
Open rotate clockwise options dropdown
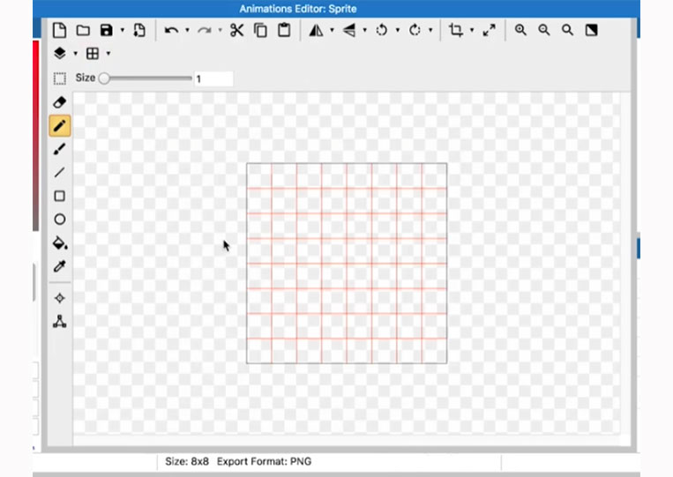[430, 31]
